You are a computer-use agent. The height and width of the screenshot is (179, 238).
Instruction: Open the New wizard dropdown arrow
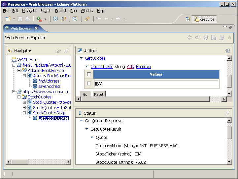point(14,19)
